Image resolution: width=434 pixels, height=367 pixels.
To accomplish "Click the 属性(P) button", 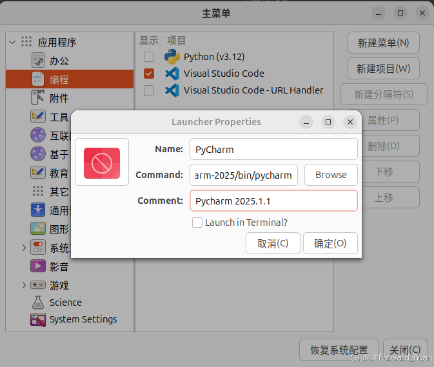I will click(390, 120).
